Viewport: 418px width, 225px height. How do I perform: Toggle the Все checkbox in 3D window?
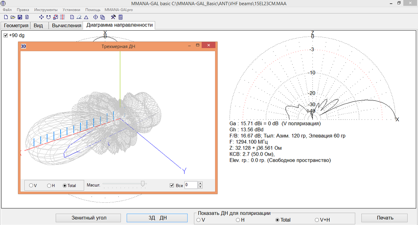coord(172,185)
